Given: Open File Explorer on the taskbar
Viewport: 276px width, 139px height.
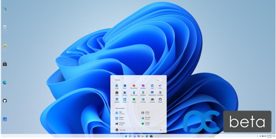Looking at the screenshot, I should pos(143,136).
